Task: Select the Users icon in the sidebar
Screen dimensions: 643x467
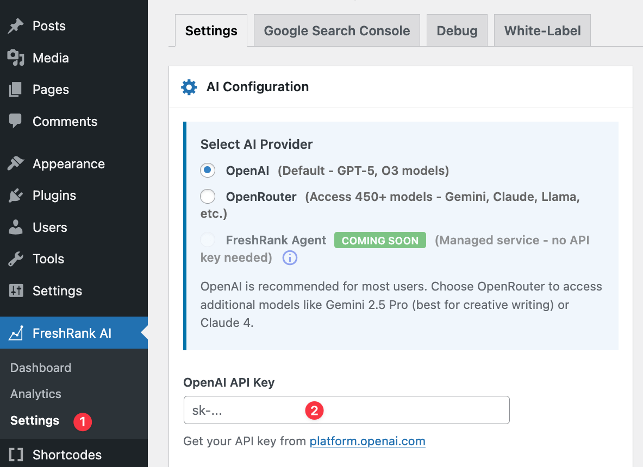Action: 16,227
